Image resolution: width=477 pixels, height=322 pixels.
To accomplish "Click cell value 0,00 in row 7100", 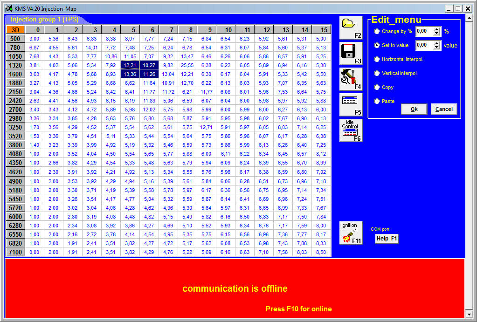I will coord(35,252).
